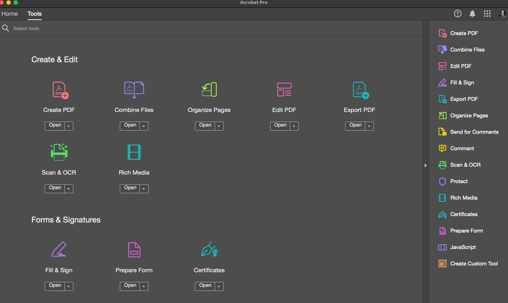Open notifications bell icon
The image size is (508, 303).
472,14
